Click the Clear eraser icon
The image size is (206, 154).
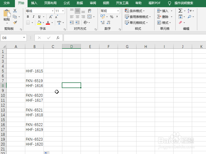181,23
